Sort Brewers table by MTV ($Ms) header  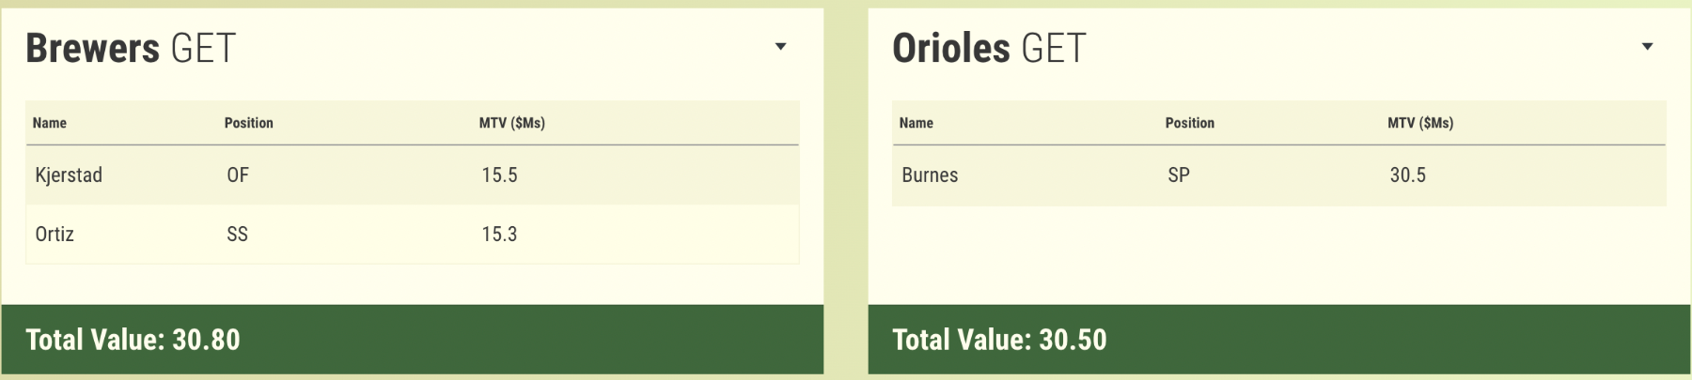click(511, 123)
